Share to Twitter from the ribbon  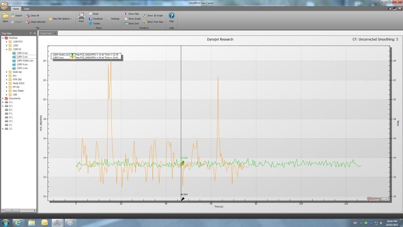pos(94,23)
